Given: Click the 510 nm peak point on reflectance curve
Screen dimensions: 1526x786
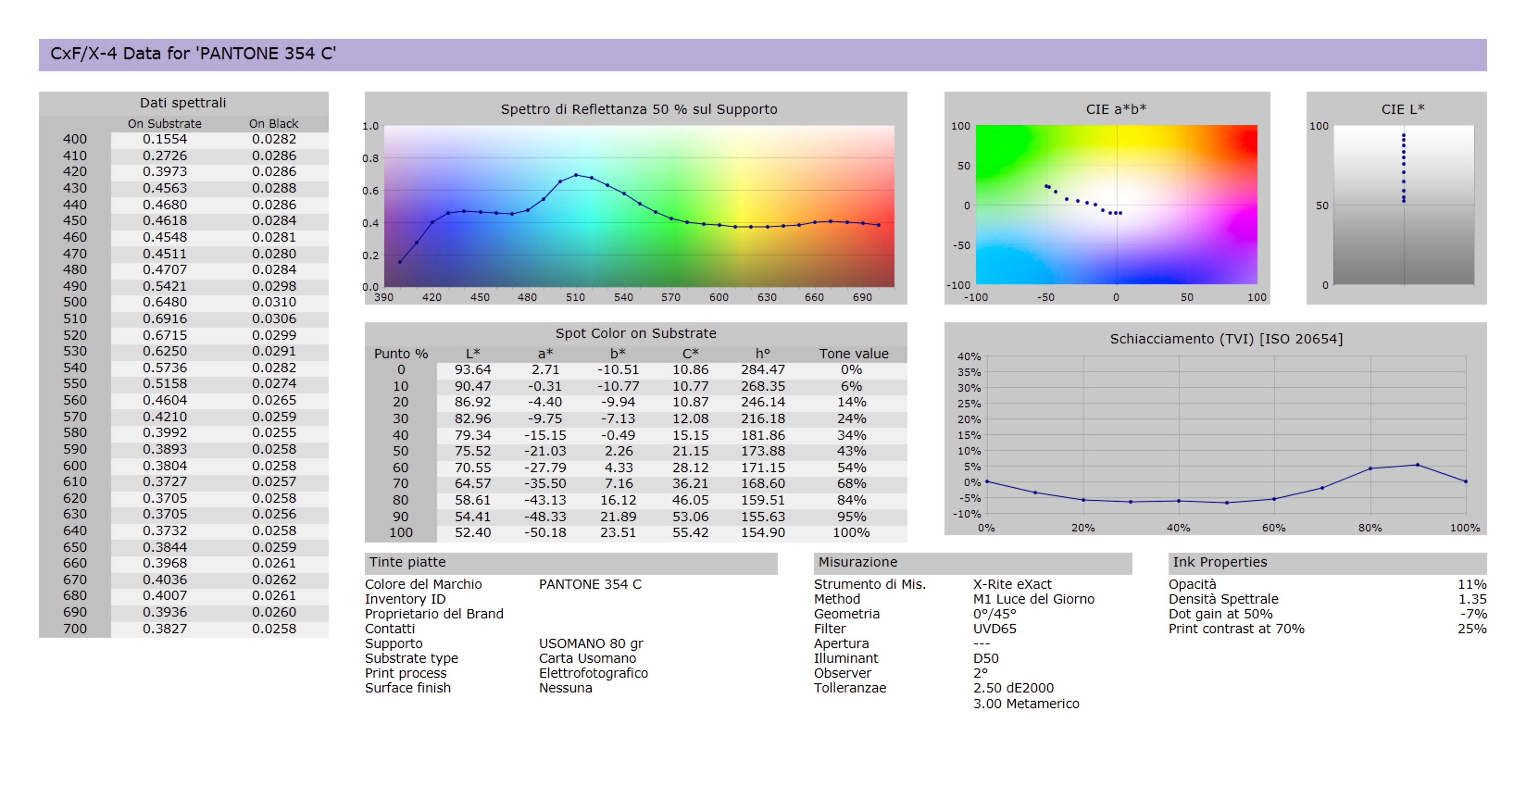Looking at the screenshot, I should point(576,175).
